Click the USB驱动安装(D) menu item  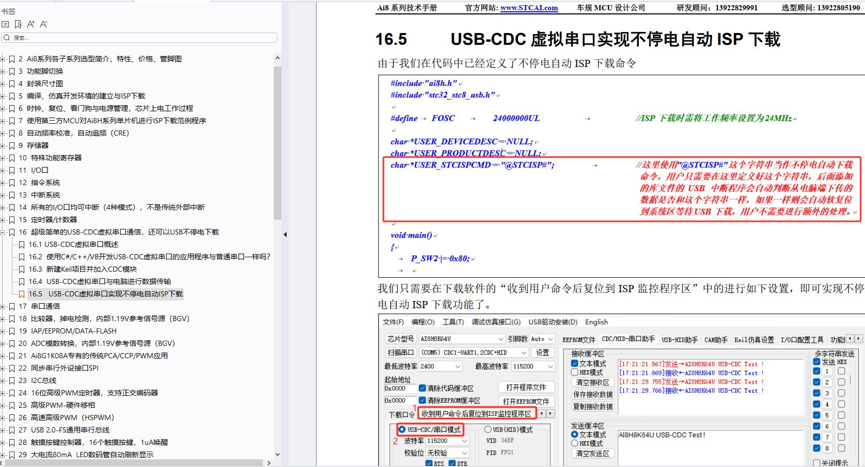coord(553,322)
